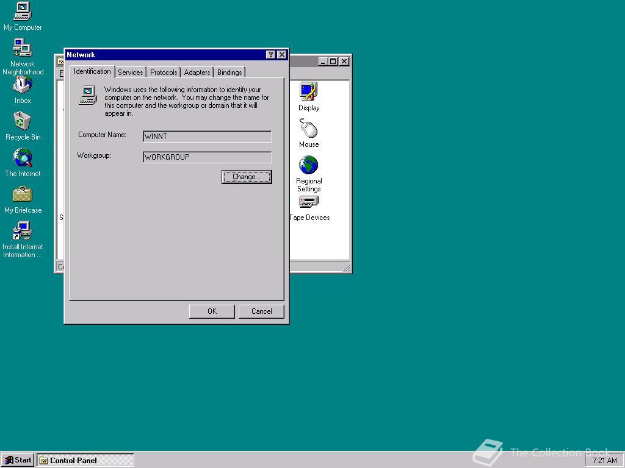Switch to the Adapters tab
This screenshot has width=625, height=468.
(197, 73)
